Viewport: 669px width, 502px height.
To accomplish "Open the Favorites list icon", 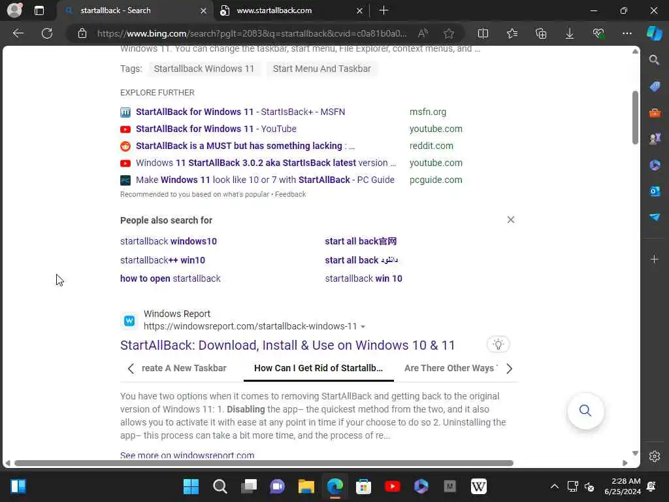I will (512, 33).
